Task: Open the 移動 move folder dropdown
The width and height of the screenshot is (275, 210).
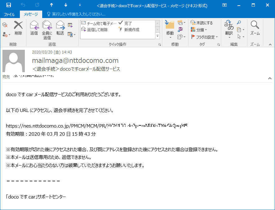Action: tap(170, 30)
